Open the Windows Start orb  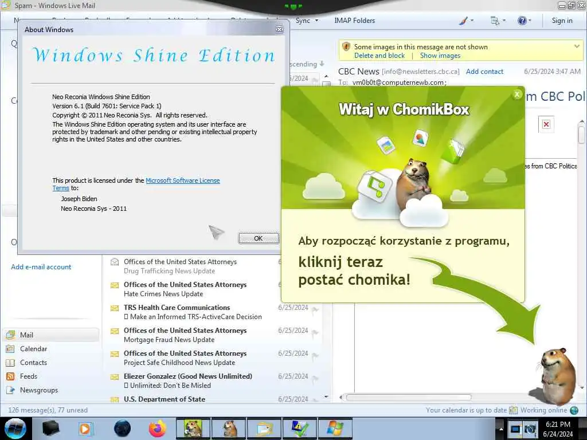(15, 429)
